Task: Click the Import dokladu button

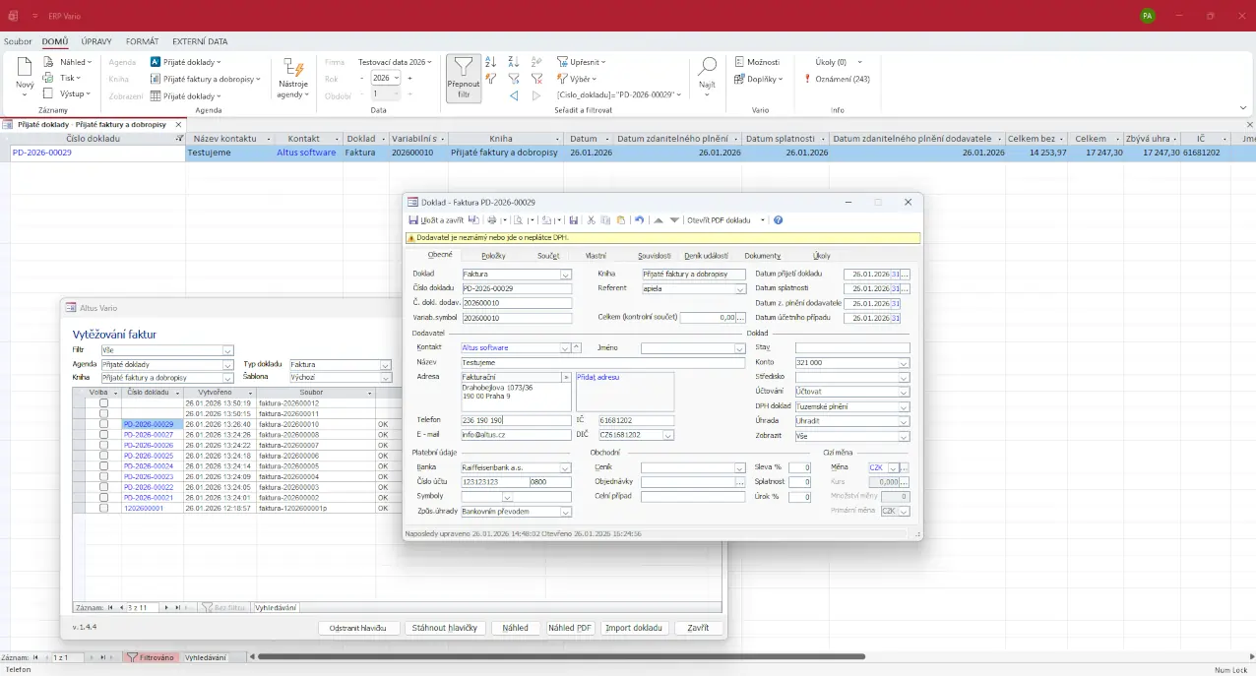Action: coord(635,628)
